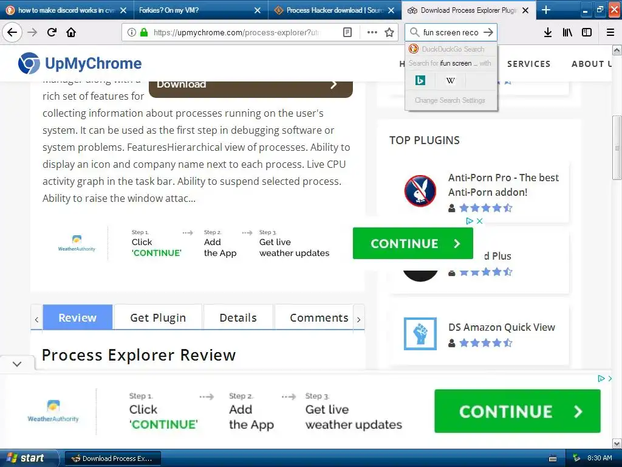Open Anti-Porn Pro plugin link
The width and height of the screenshot is (622, 467).
(x=504, y=185)
